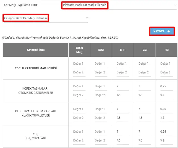Click GG value 7 for KUŞ YUVALARI row
The height and width of the screenshot is (148, 178).
(x=145, y=132)
